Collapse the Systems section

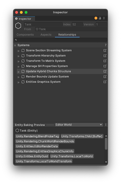(15, 45)
